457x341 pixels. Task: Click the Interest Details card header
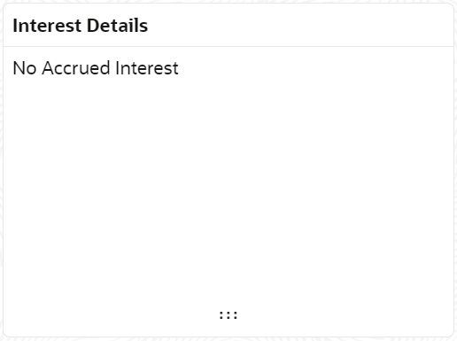click(x=228, y=25)
